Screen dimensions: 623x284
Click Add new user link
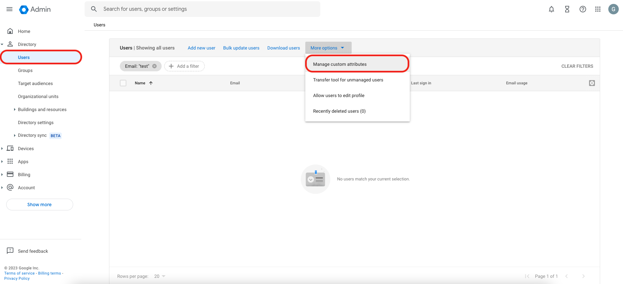[201, 48]
